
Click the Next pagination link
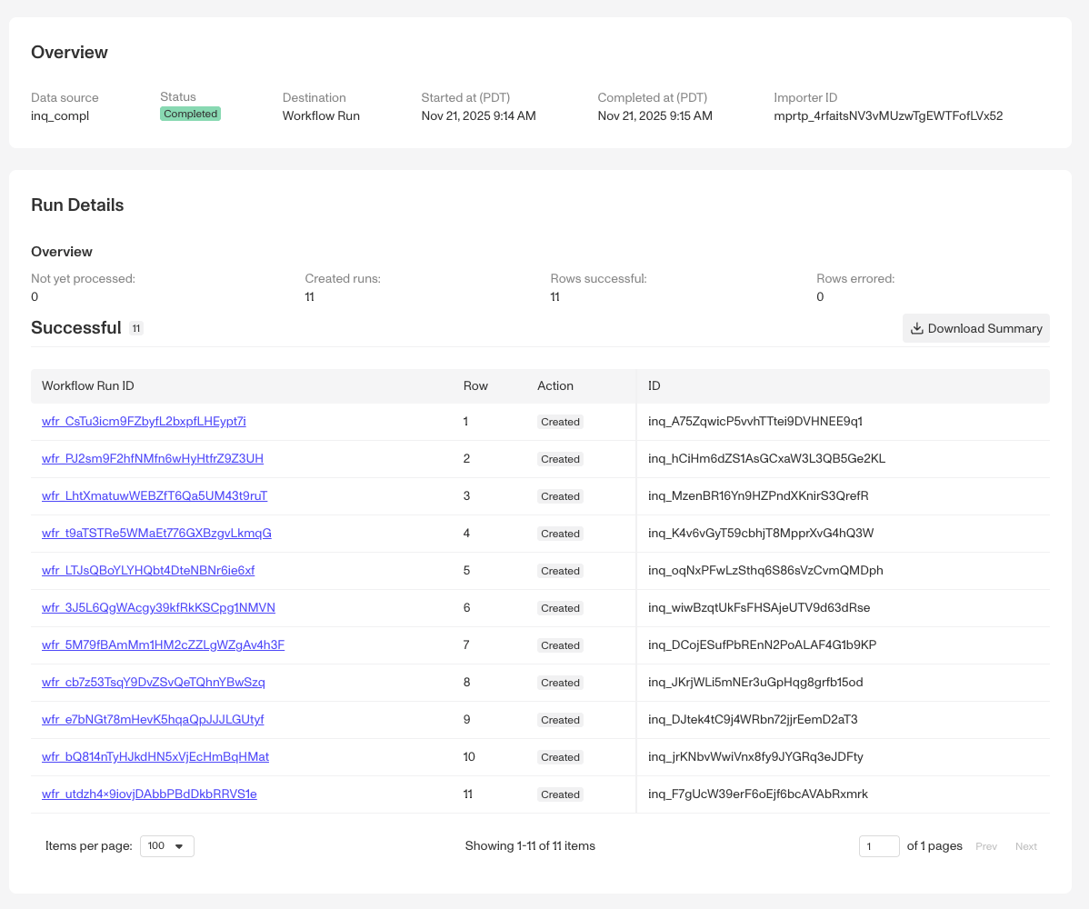coord(1025,846)
